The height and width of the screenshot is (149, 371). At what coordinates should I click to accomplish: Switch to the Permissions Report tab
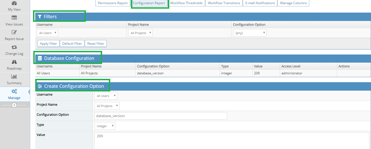pyautogui.click(x=113, y=3)
